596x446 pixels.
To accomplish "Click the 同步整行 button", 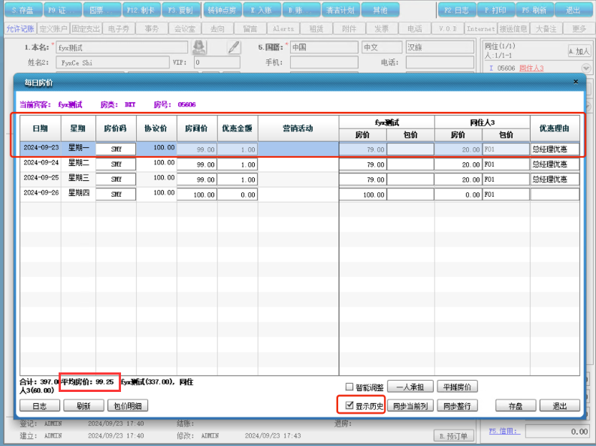I will click(x=457, y=405).
